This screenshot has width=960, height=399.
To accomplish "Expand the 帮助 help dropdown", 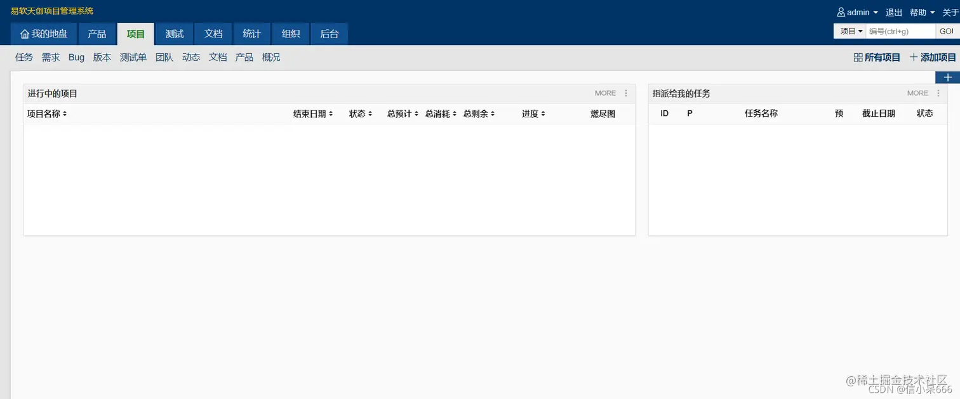I will point(922,12).
